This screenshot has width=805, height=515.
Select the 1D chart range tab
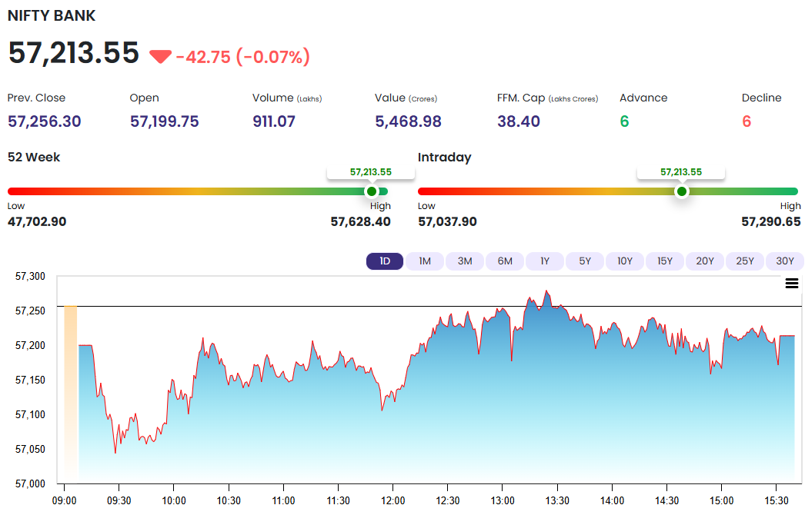(x=385, y=261)
